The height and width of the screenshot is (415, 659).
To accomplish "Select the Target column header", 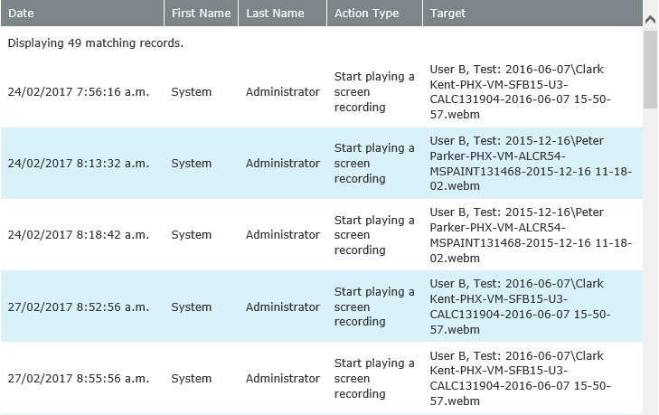I will [448, 14].
